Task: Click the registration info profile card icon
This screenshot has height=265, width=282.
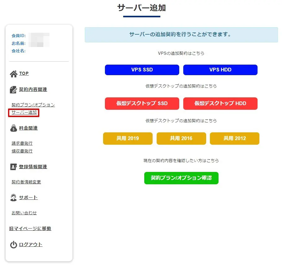Action: (14, 167)
